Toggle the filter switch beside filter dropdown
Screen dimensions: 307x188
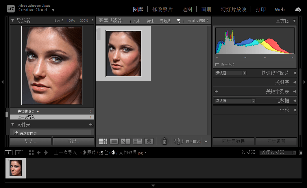click(301, 152)
